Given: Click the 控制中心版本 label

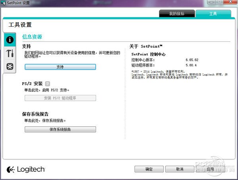Looking at the screenshot, I should [x=143, y=60].
